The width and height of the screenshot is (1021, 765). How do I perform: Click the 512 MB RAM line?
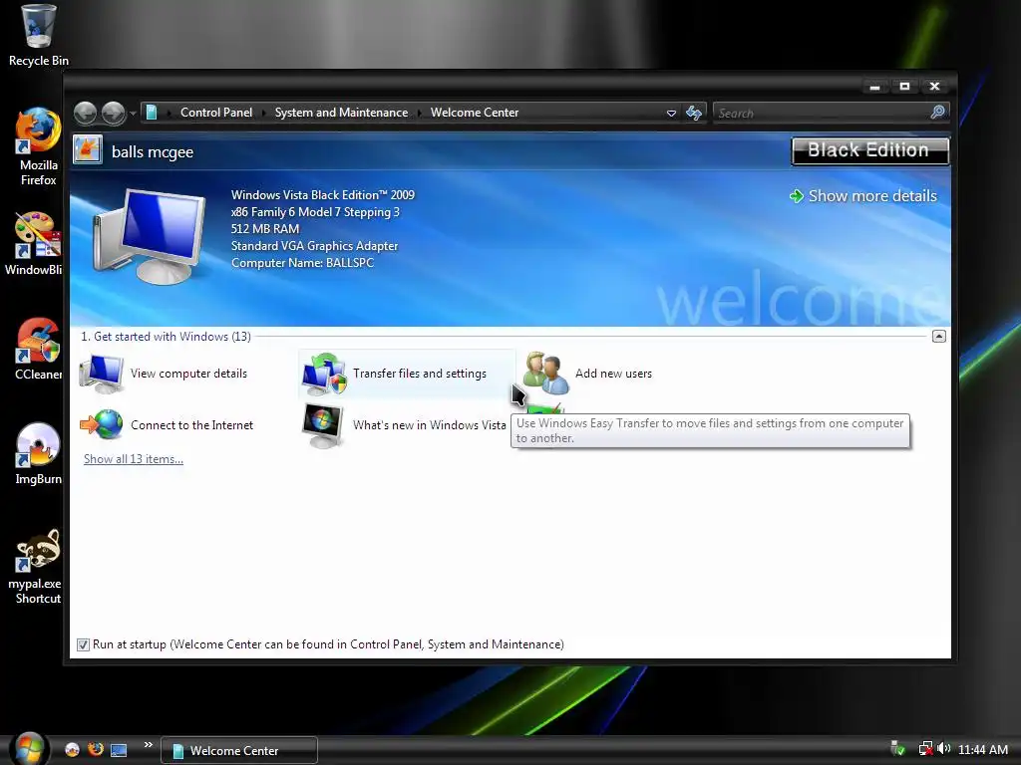[x=265, y=229]
